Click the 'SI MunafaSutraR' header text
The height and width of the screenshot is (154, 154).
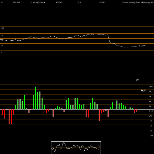click(x=38, y=2)
